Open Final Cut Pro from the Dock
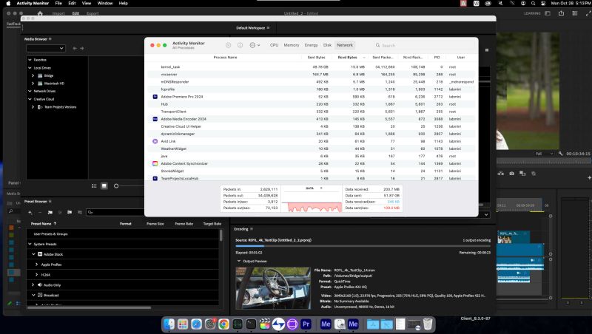 click(265, 324)
